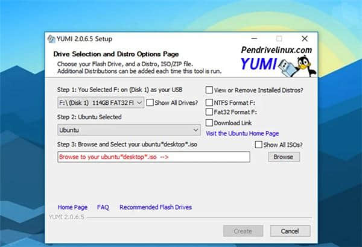Minimize the YUMI Setup window

pyautogui.click(x=254, y=39)
